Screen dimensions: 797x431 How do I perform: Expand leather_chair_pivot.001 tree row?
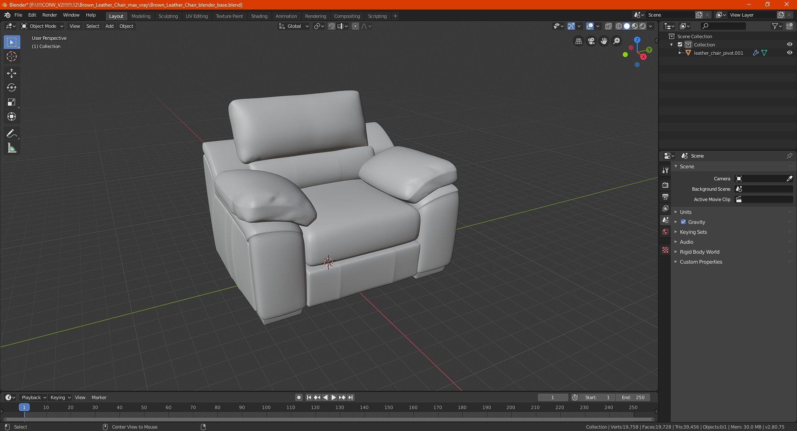pyautogui.click(x=680, y=53)
